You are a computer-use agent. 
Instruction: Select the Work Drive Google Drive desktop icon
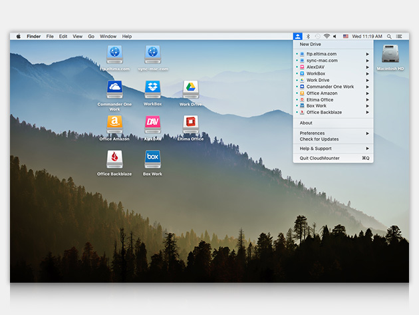191,89
